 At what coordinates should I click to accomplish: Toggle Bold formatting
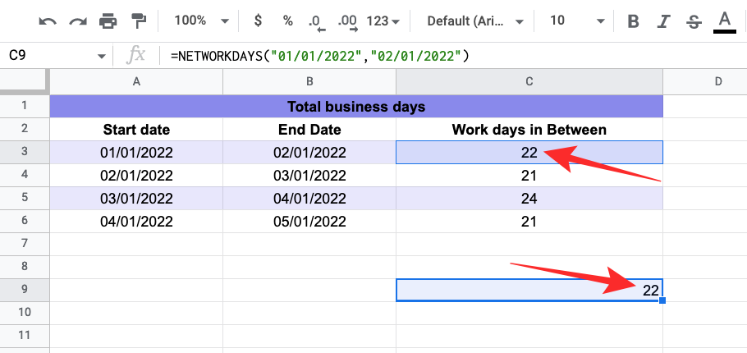pyautogui.click(x=632, y=21)
